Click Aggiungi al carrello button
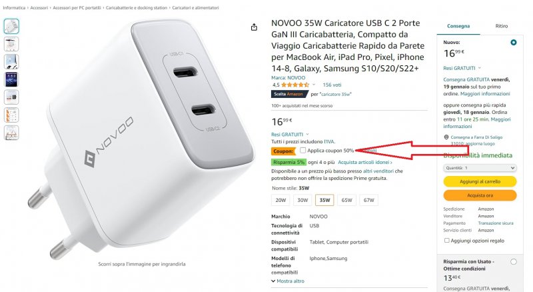The height and width of the screenshot is (292, 533). coord(480,181)
